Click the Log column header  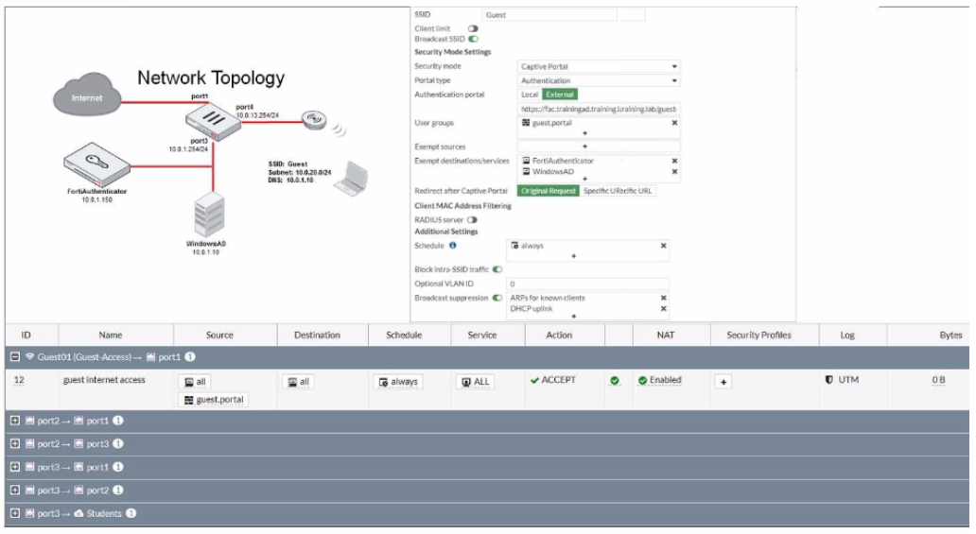(x=853, y=335)
